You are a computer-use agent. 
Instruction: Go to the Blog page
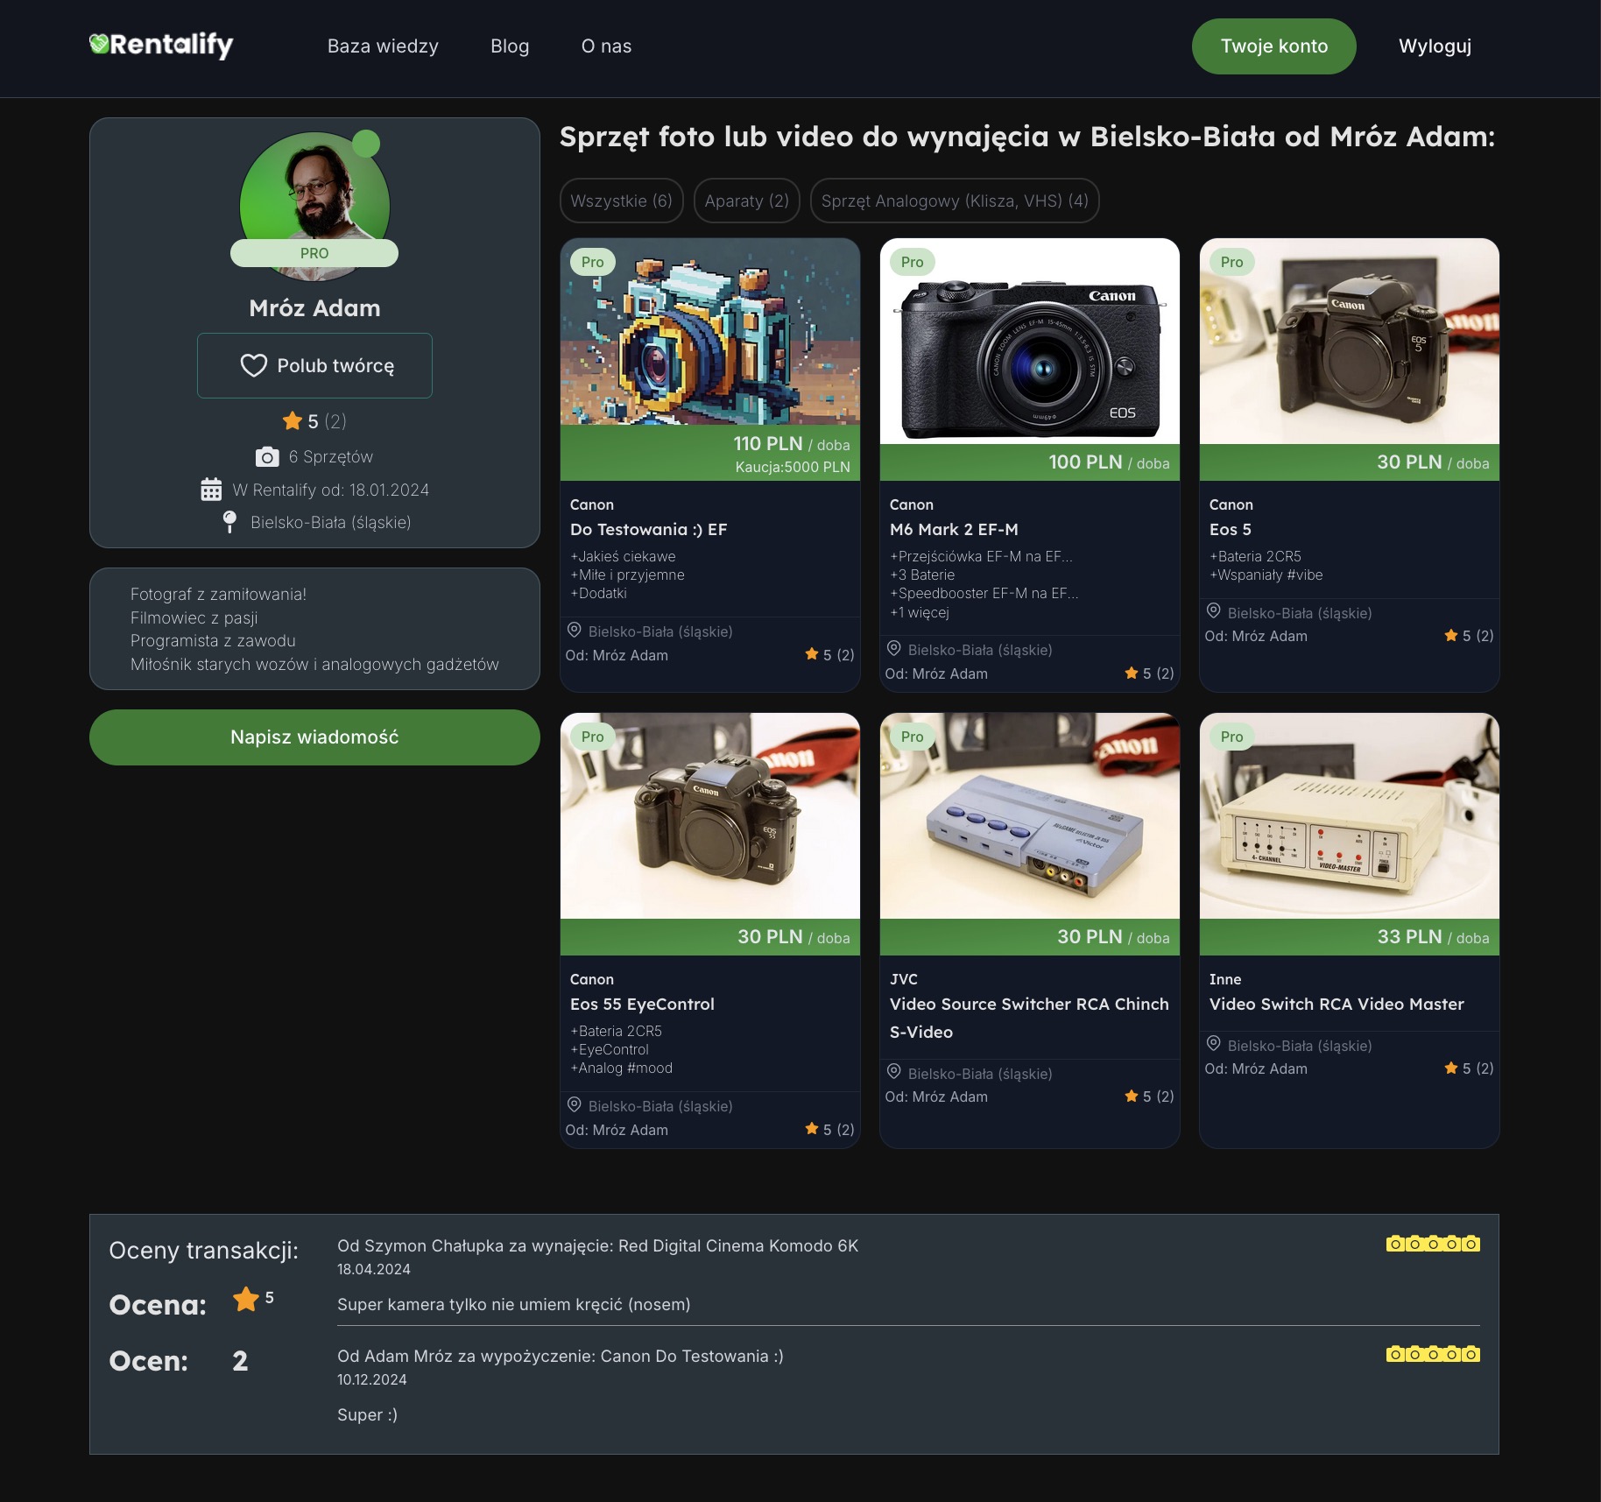click(510, 46)
